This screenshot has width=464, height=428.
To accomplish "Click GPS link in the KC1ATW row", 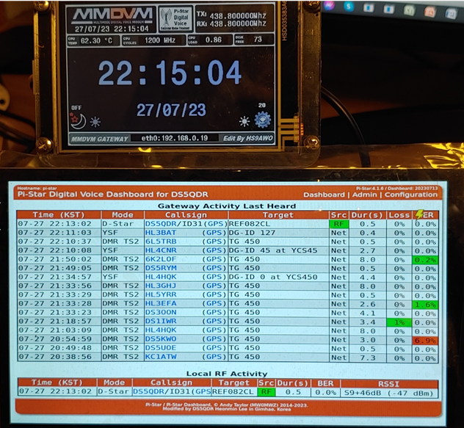I will (x=214, y=357).
